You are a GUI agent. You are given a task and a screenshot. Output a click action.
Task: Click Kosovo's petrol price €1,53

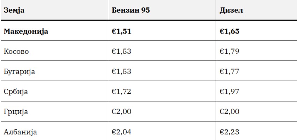coord(121,51)
